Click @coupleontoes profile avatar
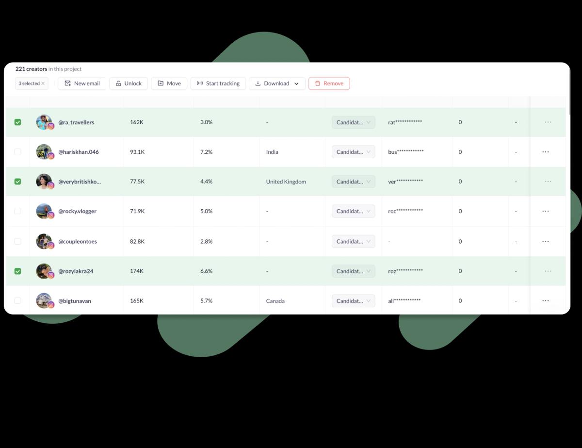The width and height of the screenshot is (582, 448). point(44,241)
